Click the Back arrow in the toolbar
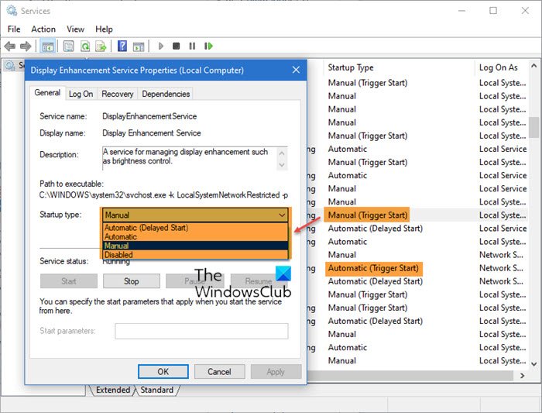This screenshot has width=542, height=413. point(11,46)
